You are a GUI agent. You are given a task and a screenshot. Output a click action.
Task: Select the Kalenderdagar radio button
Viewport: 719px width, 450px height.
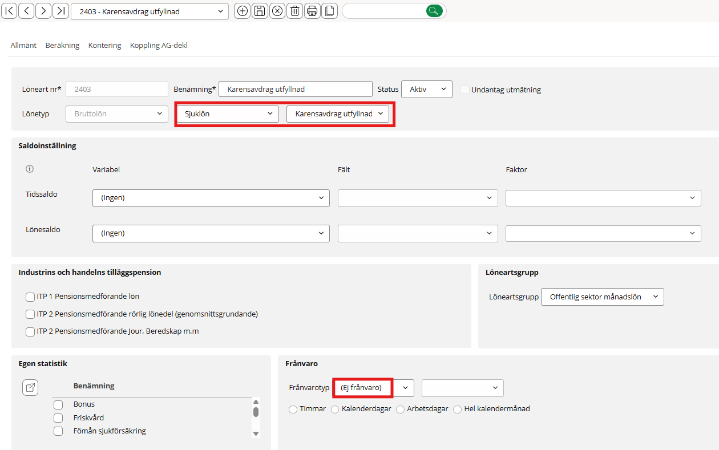335,410
